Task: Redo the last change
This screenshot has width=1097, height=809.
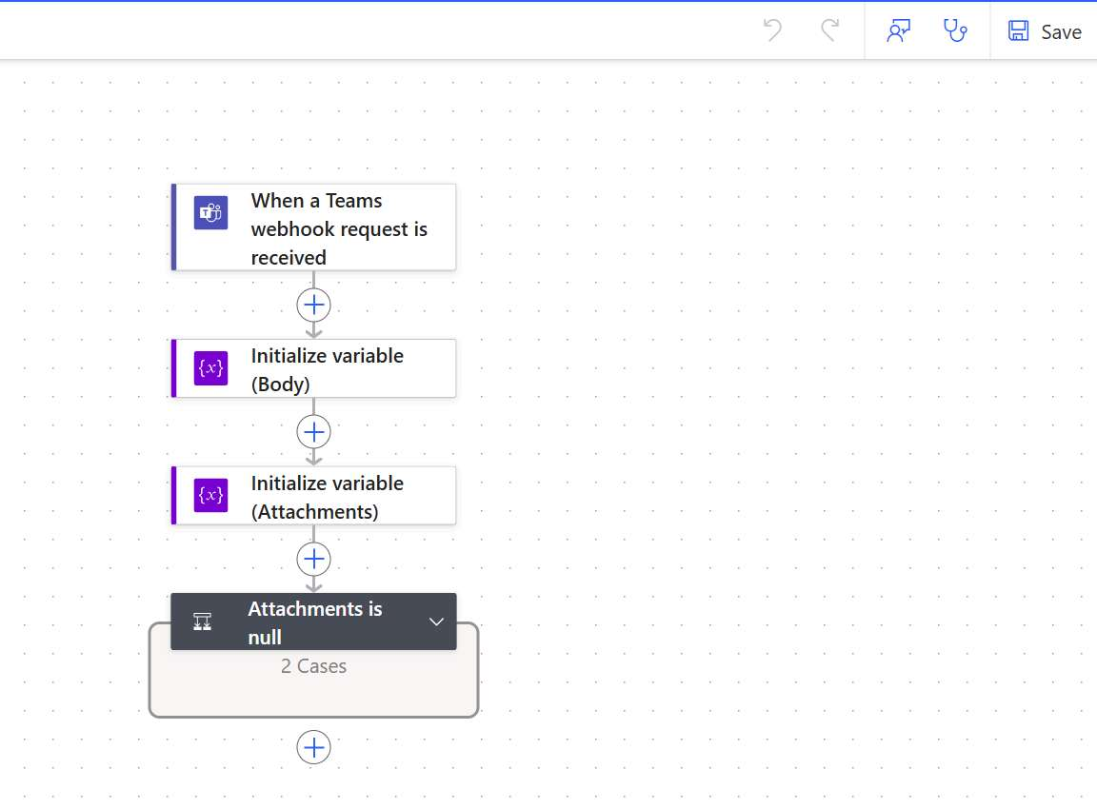Action: (829, 30)
